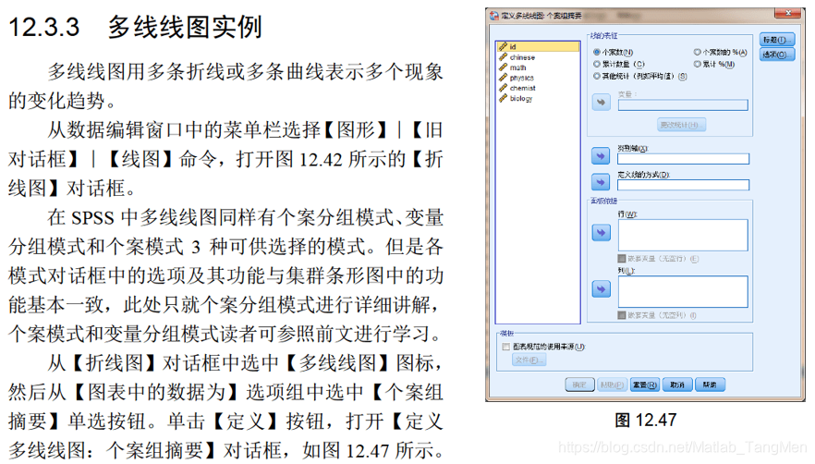This screenshot has height=464, width=815.
Task: Click the arrow button for 定义线的方式(D)
Action: click(x=601, y=182)
